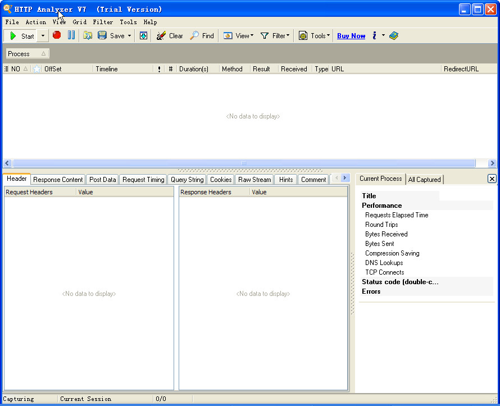This screenshot has width=500, height=406.
Task: Click the Save disk icon
Action: pyautogui.click(x=102, y=35)
